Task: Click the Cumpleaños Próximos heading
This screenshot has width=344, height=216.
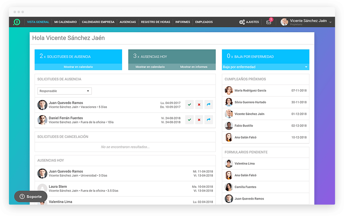Action: [245, 79]
